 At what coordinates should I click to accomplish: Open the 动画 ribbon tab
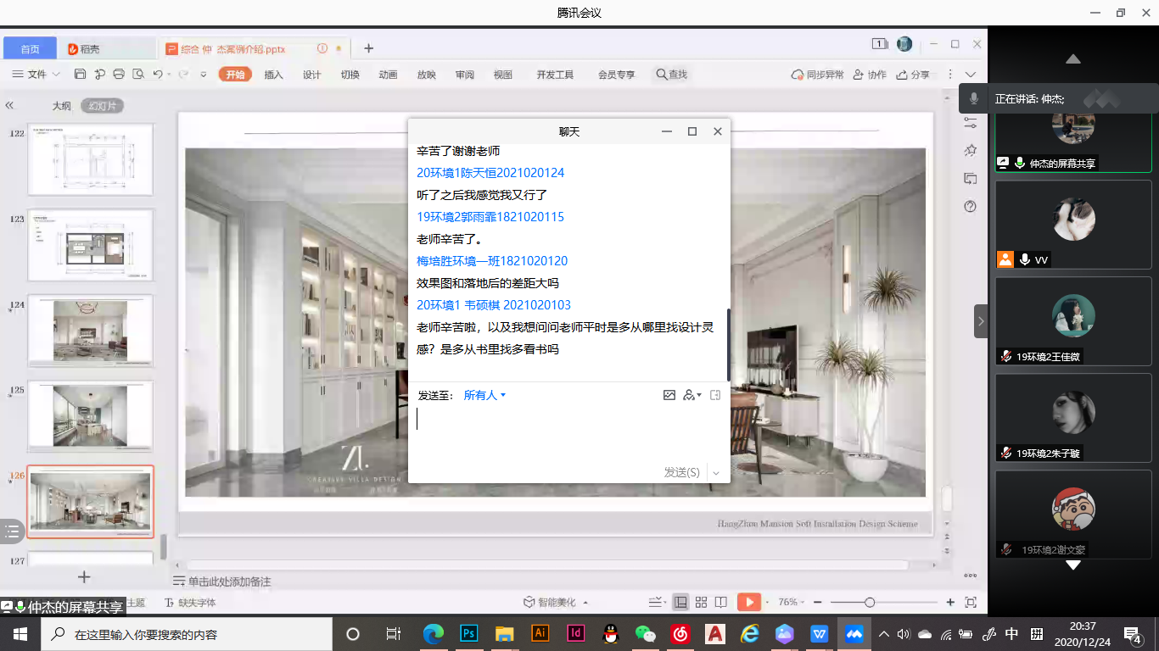pos(388,75)
